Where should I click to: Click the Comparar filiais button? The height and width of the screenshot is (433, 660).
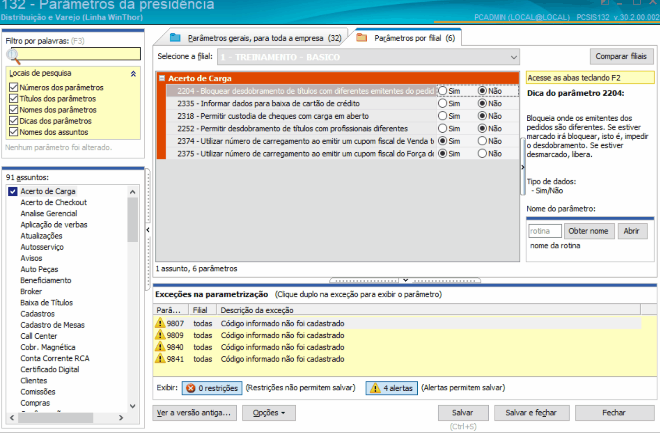click(x=621, y=56)
